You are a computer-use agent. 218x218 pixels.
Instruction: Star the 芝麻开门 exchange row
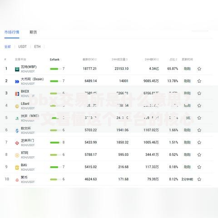[199, 142]
